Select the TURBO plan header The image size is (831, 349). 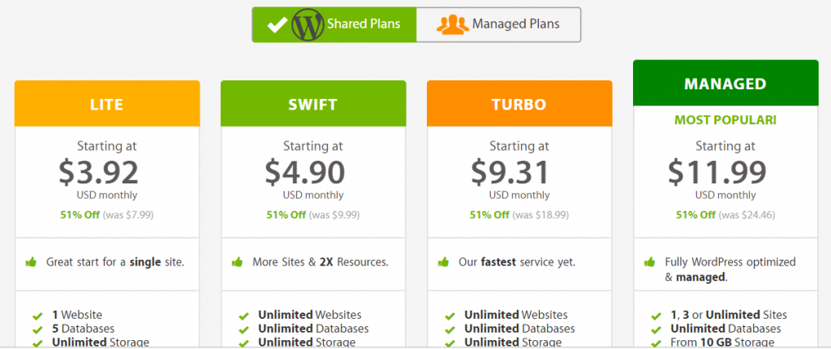pyautogui.click(x=519, y=103)
